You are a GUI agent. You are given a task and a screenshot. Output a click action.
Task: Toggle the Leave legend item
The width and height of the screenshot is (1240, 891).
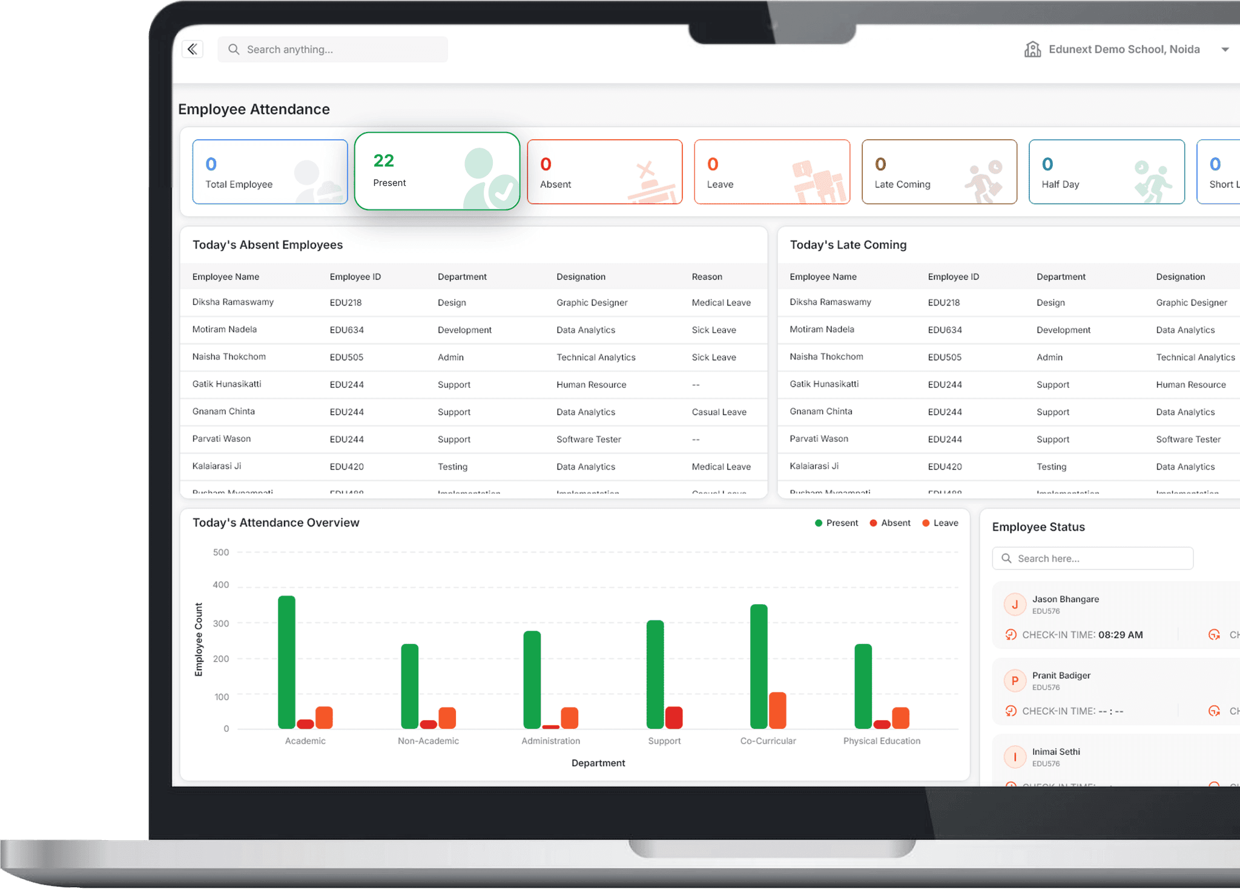coord(940,523)
